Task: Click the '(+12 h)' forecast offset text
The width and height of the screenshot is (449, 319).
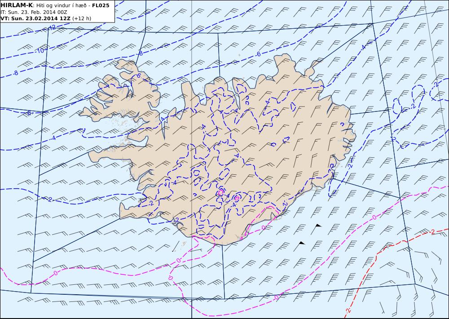Action: click(82, 18)
